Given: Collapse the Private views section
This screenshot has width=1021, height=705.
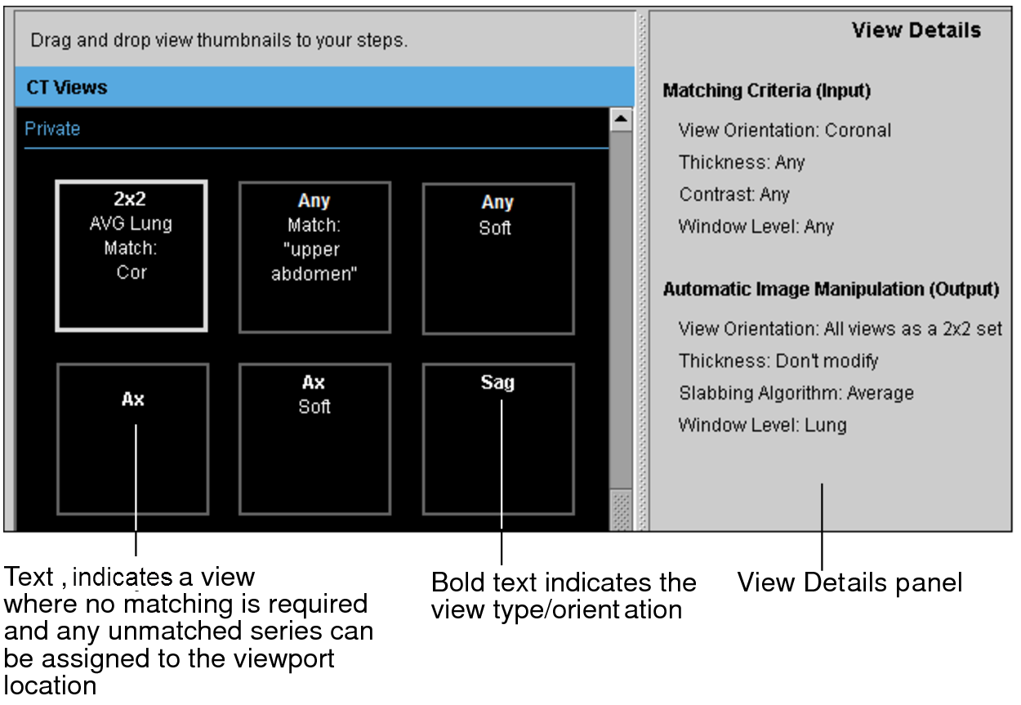Looking at the screenshot, I should coord(52,129).
